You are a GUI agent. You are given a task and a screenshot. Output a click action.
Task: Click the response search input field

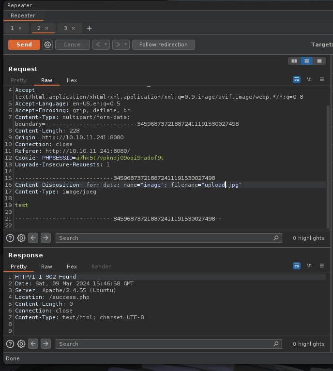coord(165,344)
